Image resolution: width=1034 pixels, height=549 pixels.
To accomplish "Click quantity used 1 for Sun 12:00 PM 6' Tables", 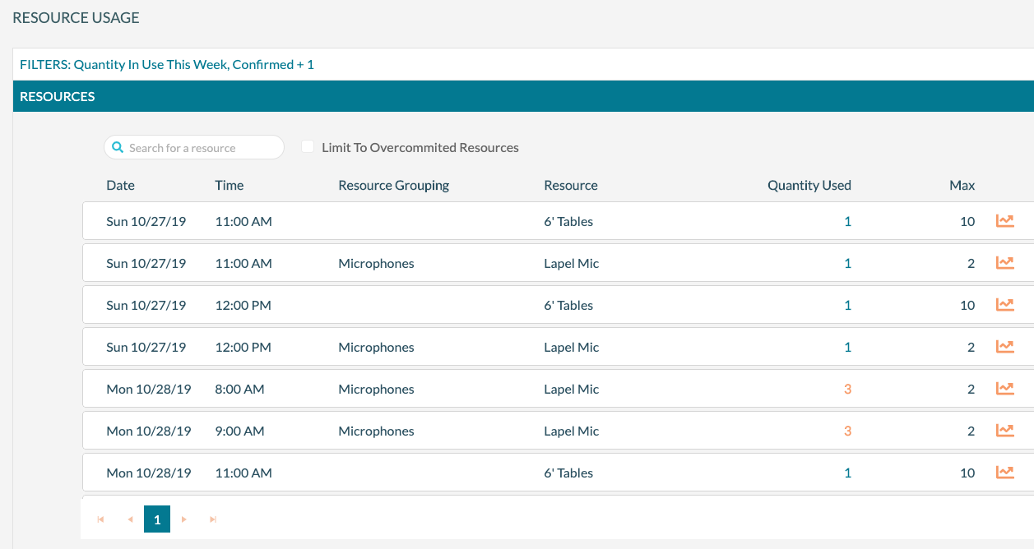I will pyautogui.click(x=847, y=305).
